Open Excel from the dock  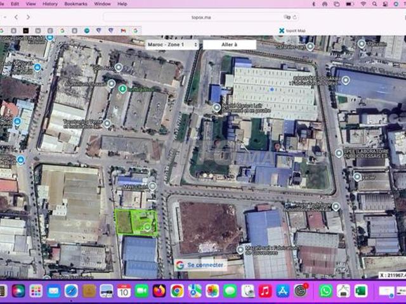[x=361, y=291]
